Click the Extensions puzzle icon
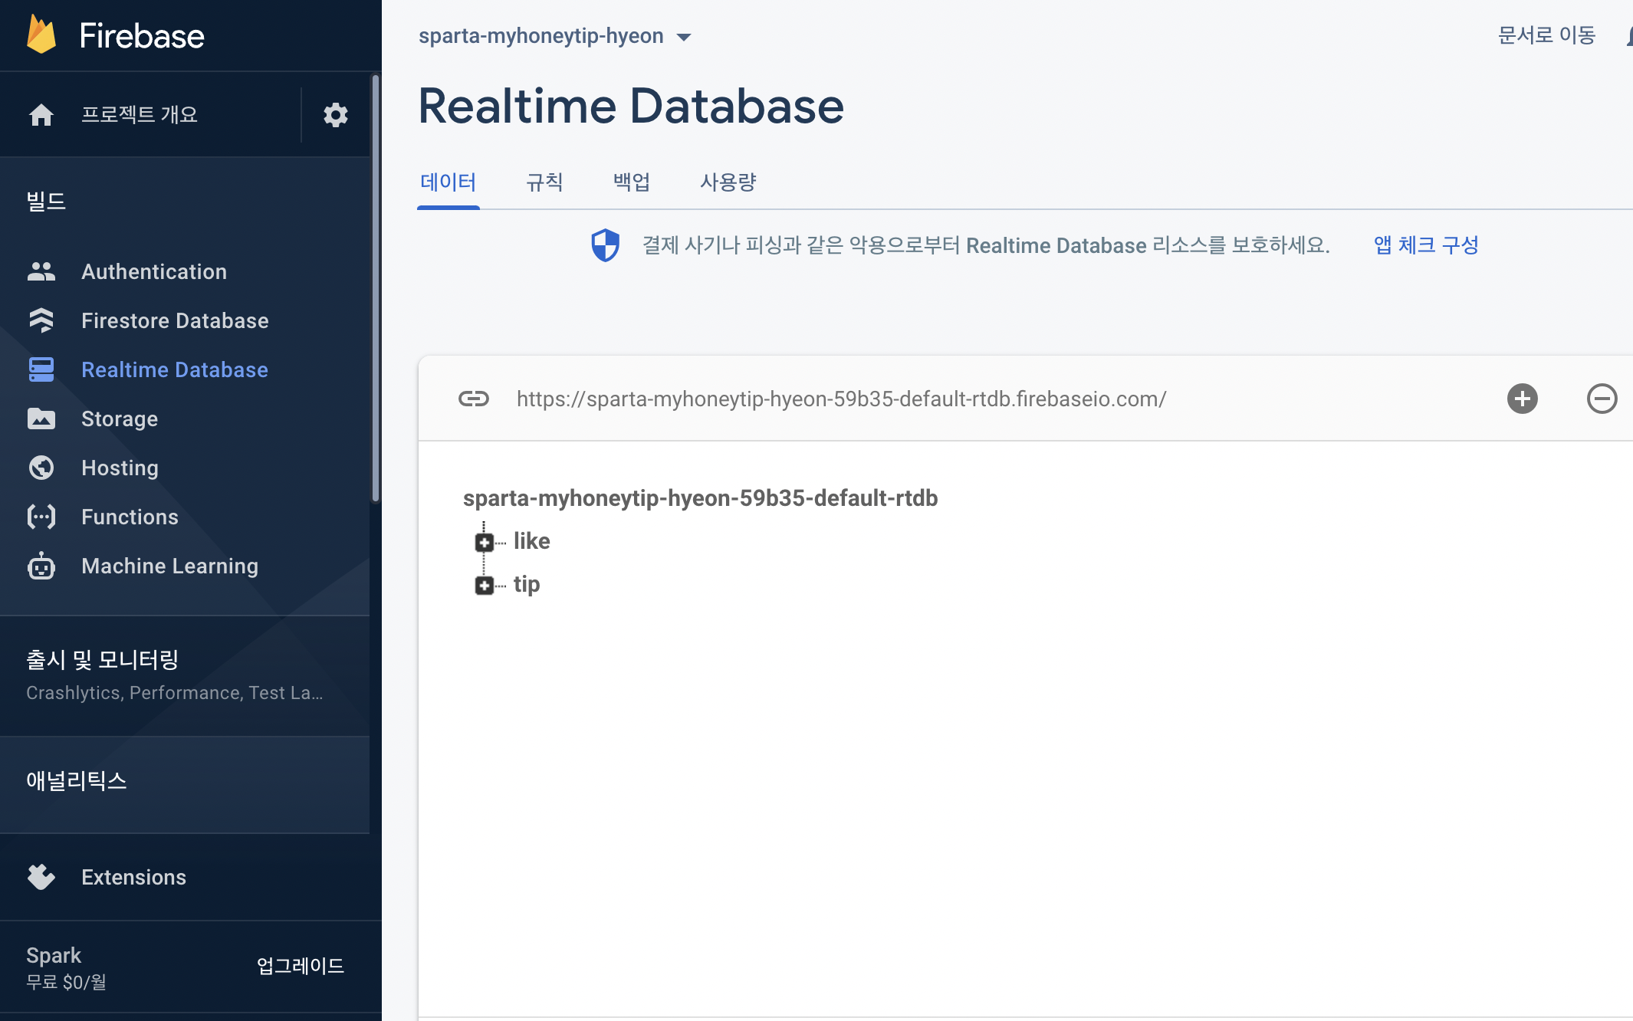This screenshot has height=1021, width=1633. coord(41,877)
